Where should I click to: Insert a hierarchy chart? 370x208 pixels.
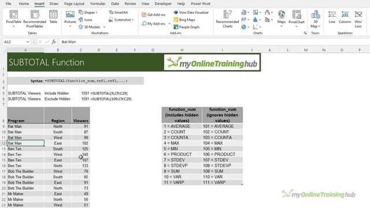point(257,12)
